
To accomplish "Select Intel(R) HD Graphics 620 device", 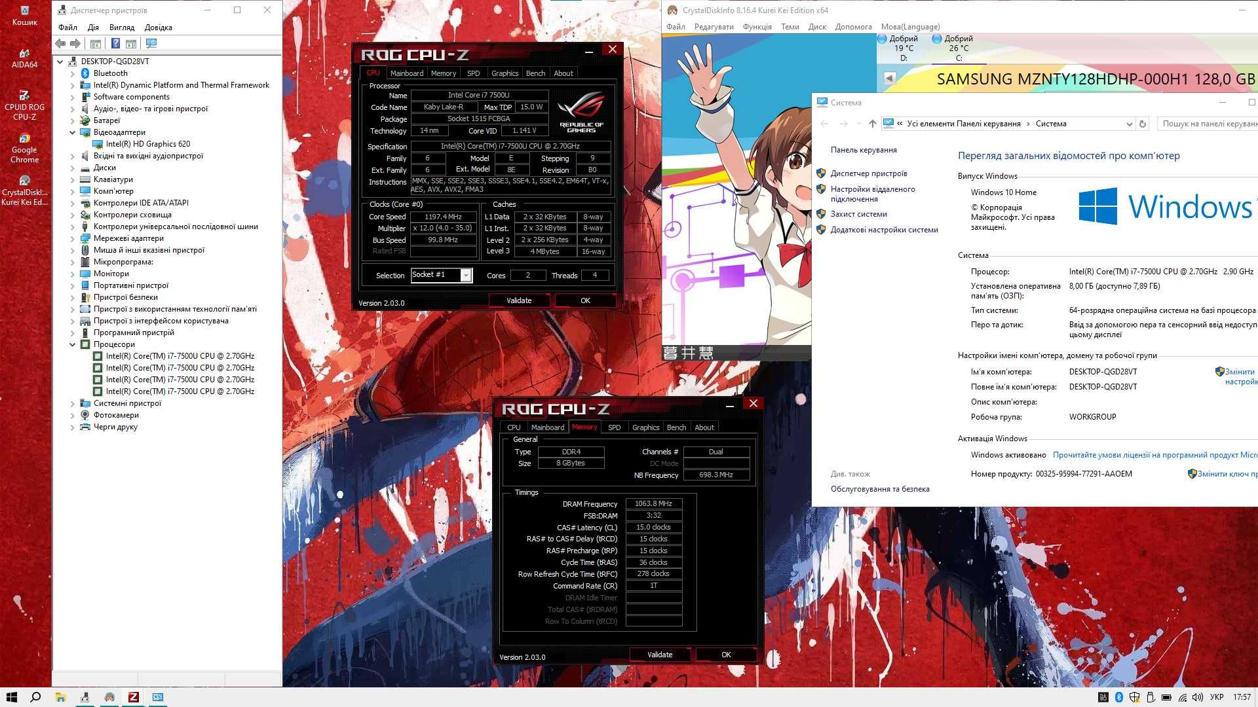I will click(x=148, y=144).
